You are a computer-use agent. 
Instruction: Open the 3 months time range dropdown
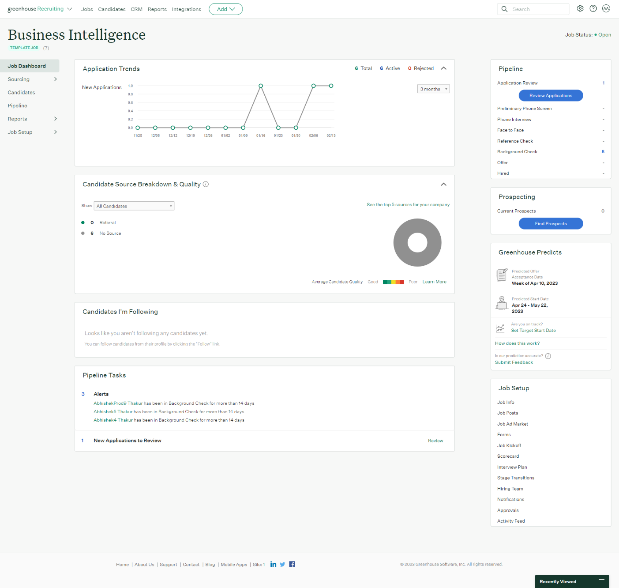433,89
